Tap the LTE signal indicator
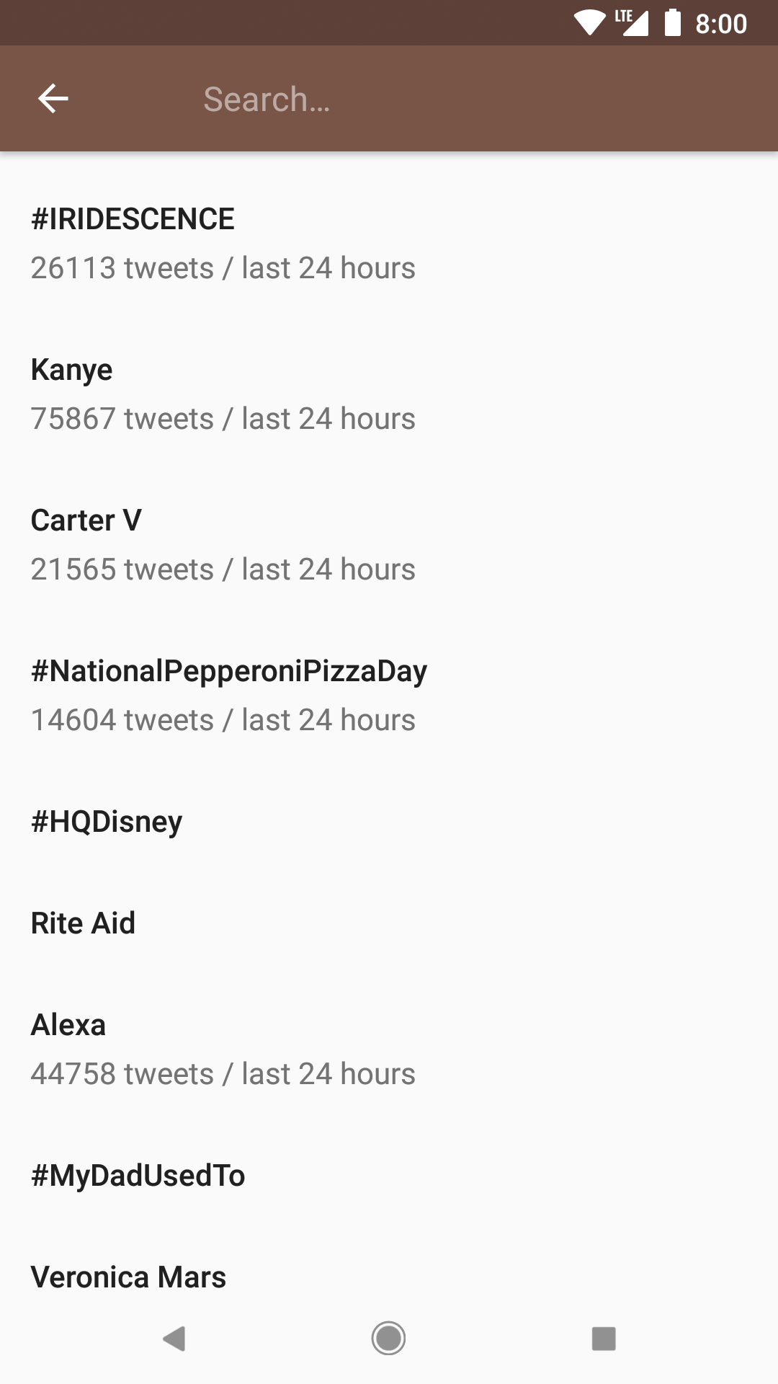 click(632, 23)
